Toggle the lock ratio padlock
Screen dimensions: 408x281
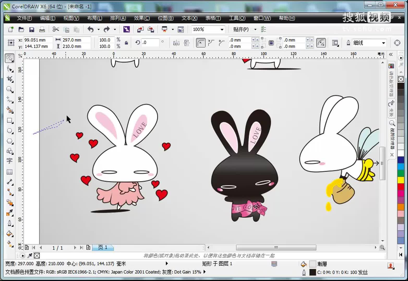point(127,43)
